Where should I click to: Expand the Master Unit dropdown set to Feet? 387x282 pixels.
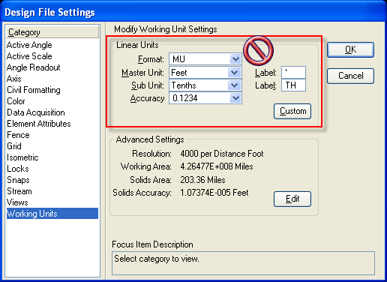(x=205, y=73)
